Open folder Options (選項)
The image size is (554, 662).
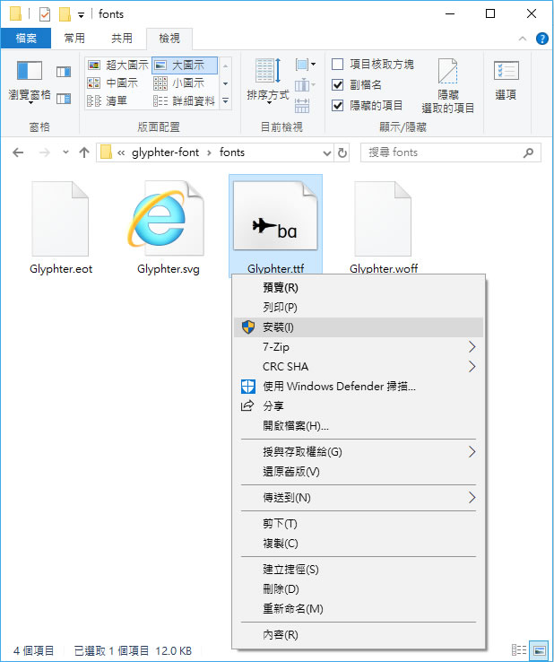tap(506, 80)
